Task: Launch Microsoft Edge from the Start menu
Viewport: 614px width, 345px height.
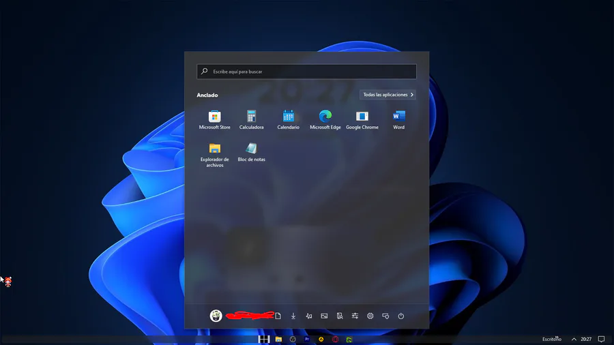Action: point(325,120)
